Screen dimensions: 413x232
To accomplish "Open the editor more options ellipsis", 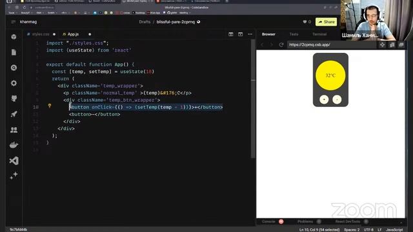I will (250, 34).
